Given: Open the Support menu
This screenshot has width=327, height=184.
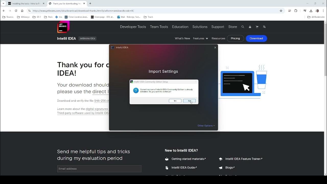Looking at the screenshot, I should 218,27.
